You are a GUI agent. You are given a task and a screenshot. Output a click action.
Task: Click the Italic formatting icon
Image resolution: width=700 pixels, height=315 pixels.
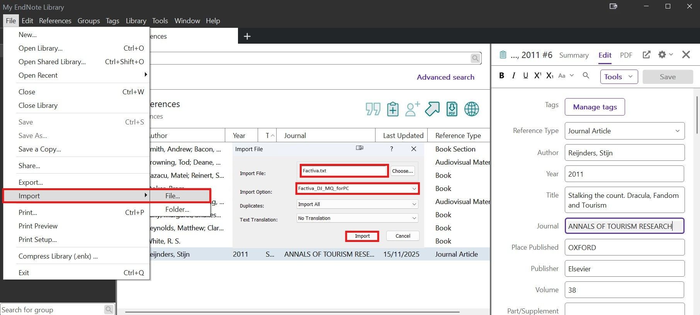tap(513, 76)
